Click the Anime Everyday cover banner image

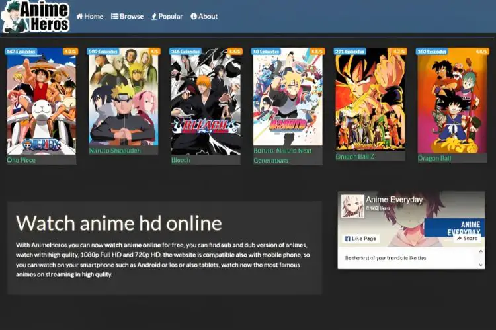pos(411,220)
